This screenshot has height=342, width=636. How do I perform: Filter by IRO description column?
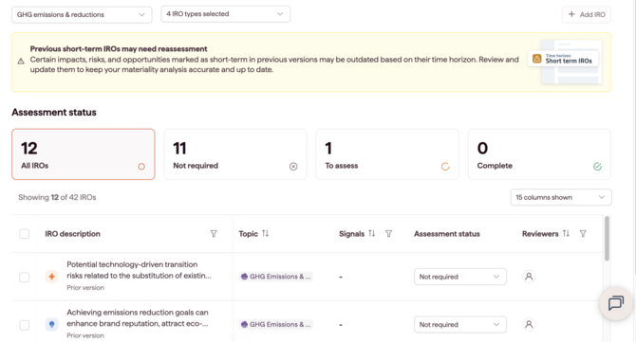click(214, 234)
